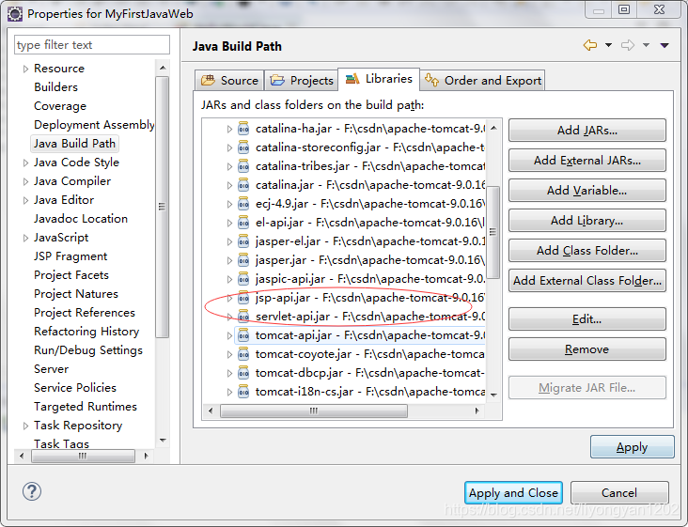Click the jar icon of jaspic-api.jar
Image resolution: width=688 pixels, height=527 pixels.
pyautogui.click(x=243, y=279)
